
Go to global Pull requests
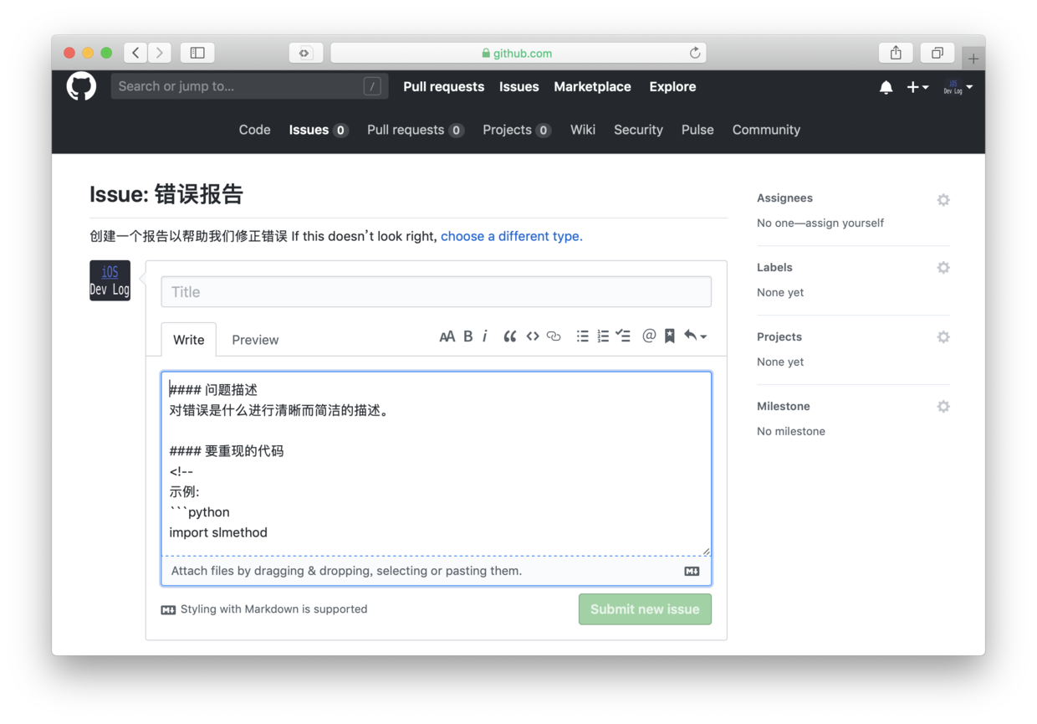point(443,87)
